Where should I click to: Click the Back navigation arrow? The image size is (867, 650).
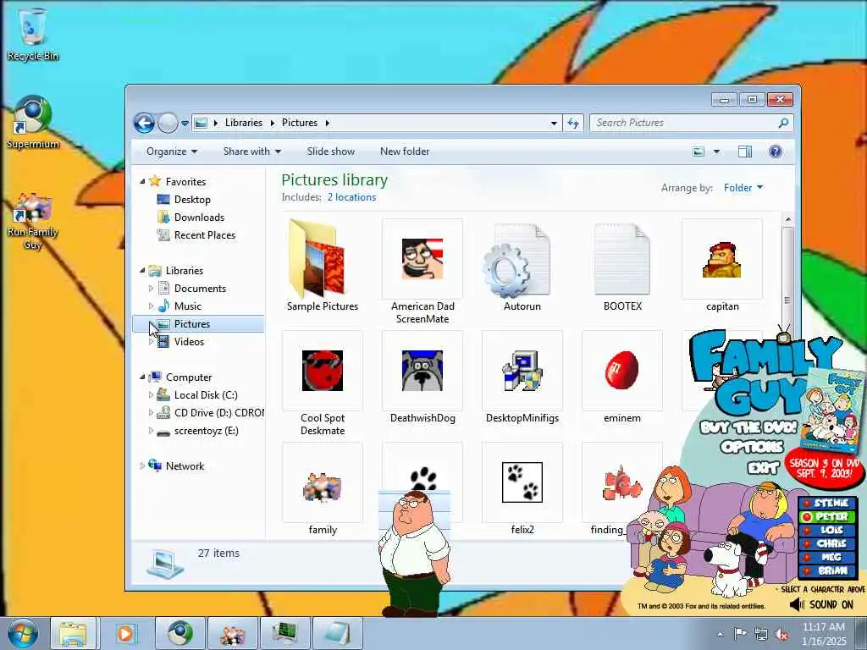pyautogui.click(x=144, y=123)
